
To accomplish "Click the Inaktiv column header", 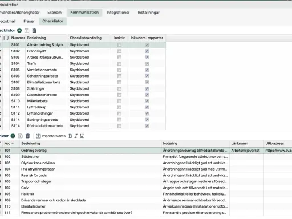I will [x=119, y=38].
